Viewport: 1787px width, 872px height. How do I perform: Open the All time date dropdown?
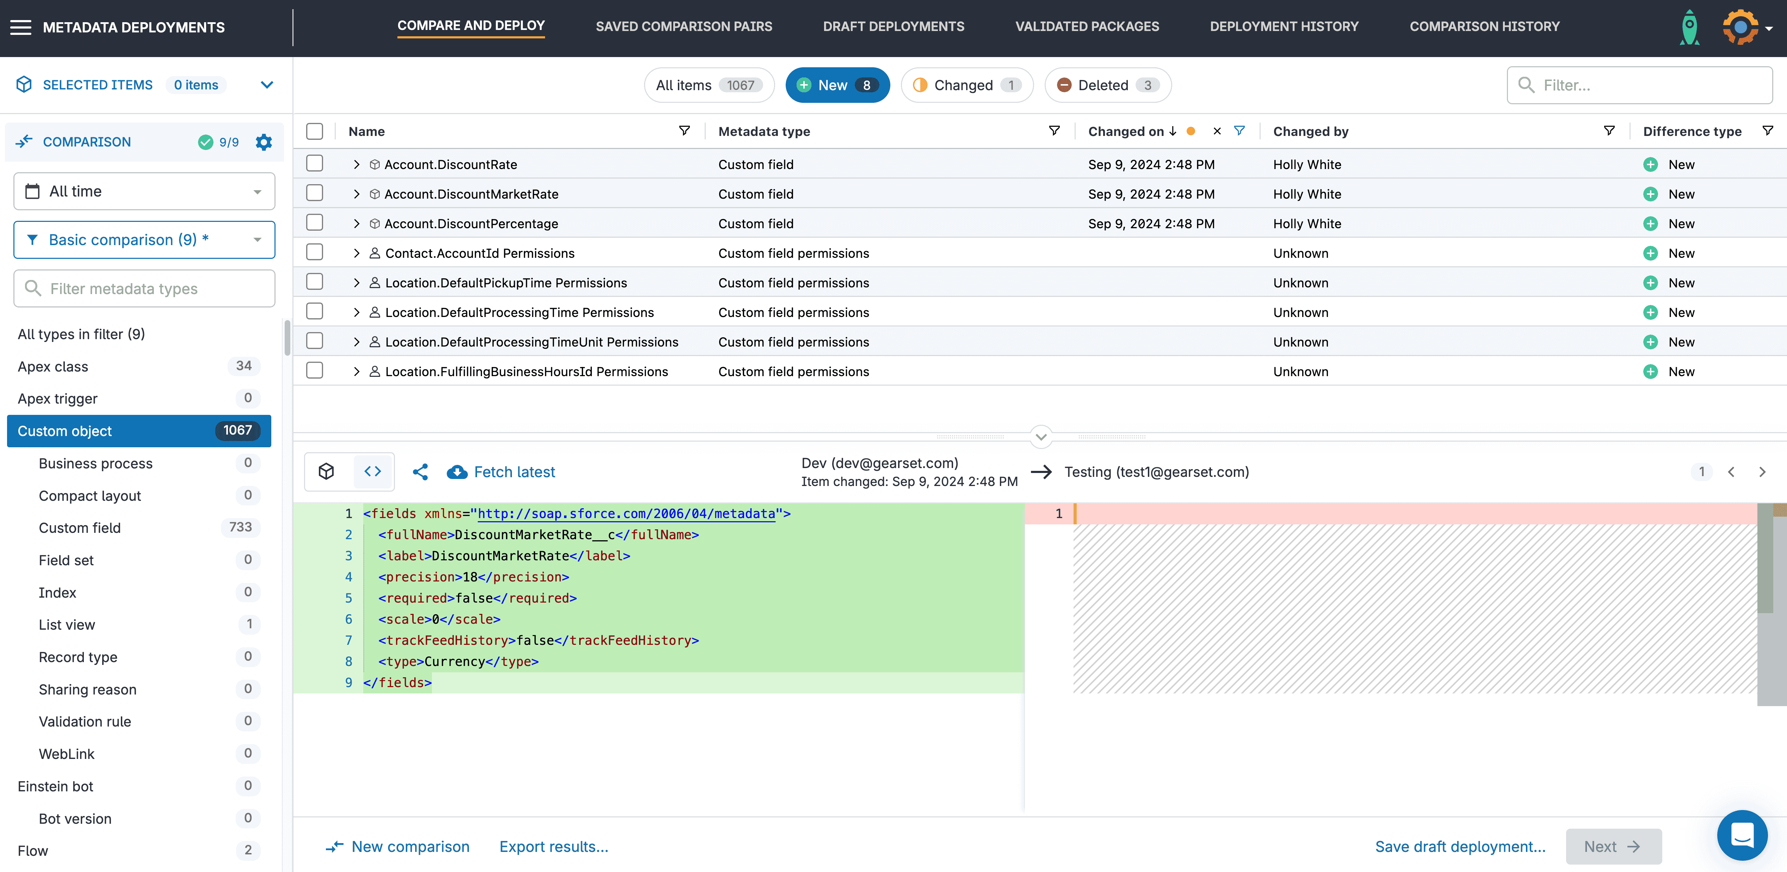click(x=144, y=191)
